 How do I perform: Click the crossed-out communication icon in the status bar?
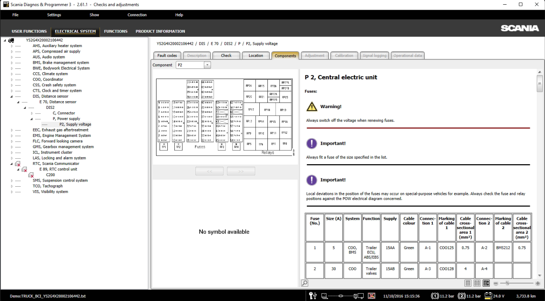coord(371,296)
